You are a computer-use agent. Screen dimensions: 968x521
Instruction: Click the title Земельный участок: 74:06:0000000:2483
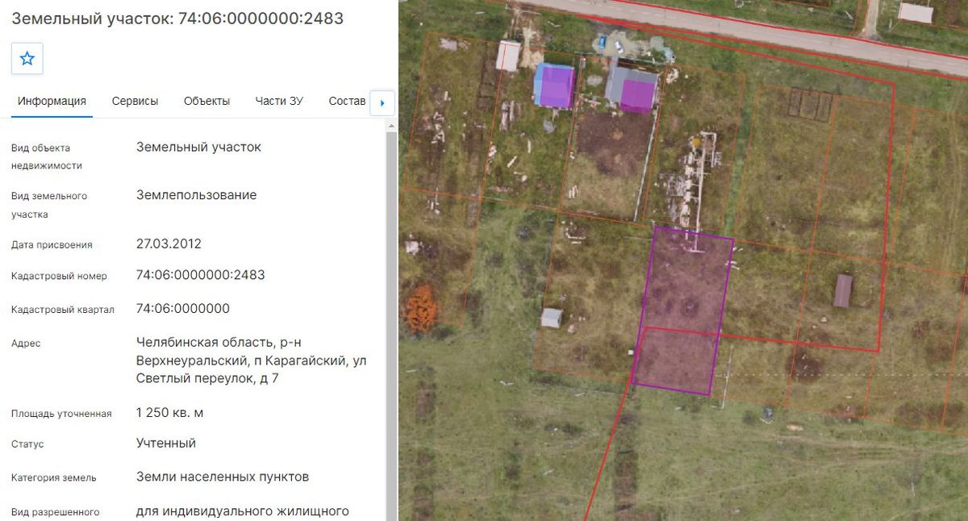click(177, 19)
